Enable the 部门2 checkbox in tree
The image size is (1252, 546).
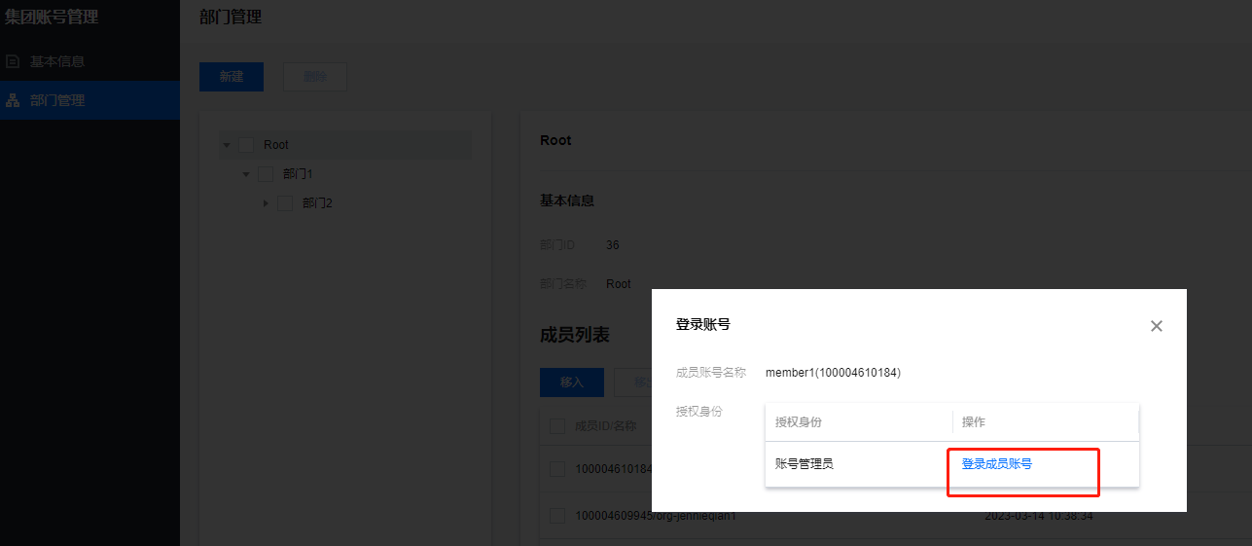(285, 203)
